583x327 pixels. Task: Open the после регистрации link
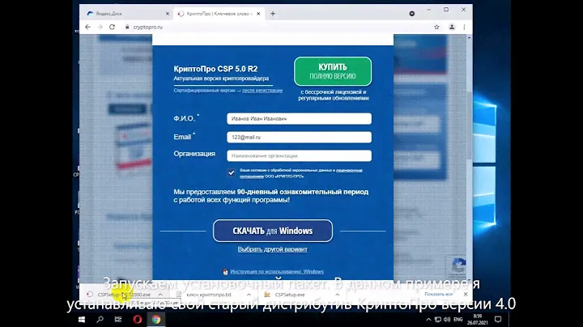click(x=262, y=91)
